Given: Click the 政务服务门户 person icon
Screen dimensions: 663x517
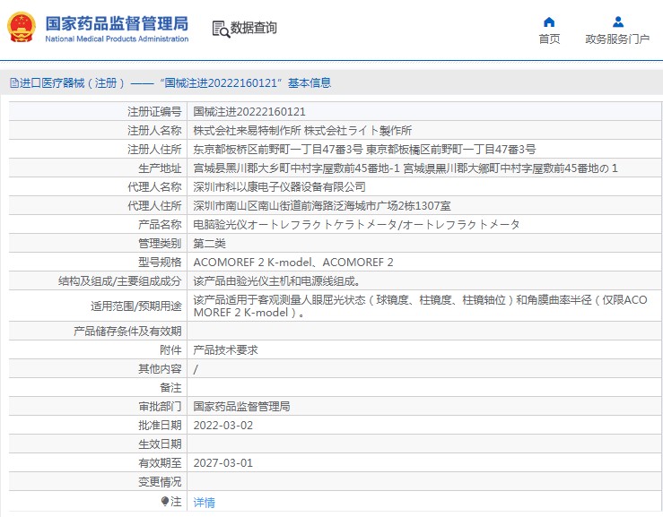Looking at the screenshot, I should [x=617, y=22].
